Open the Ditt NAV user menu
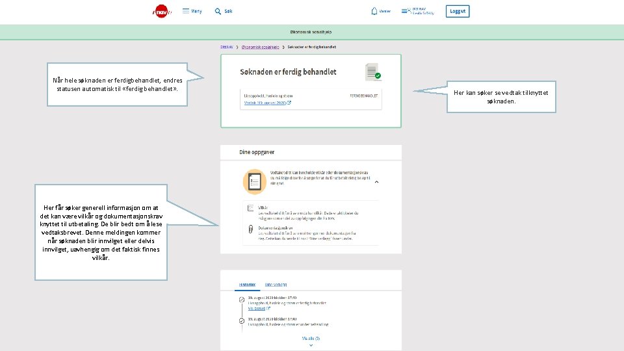624x351 pixels. coord(417,11)
